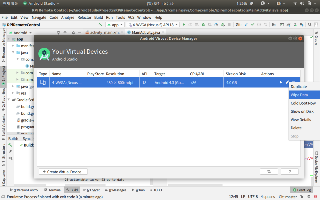This screenshot has height=200, width=320.
Task: Open the Event Log button
Action: tap(302, 190)
